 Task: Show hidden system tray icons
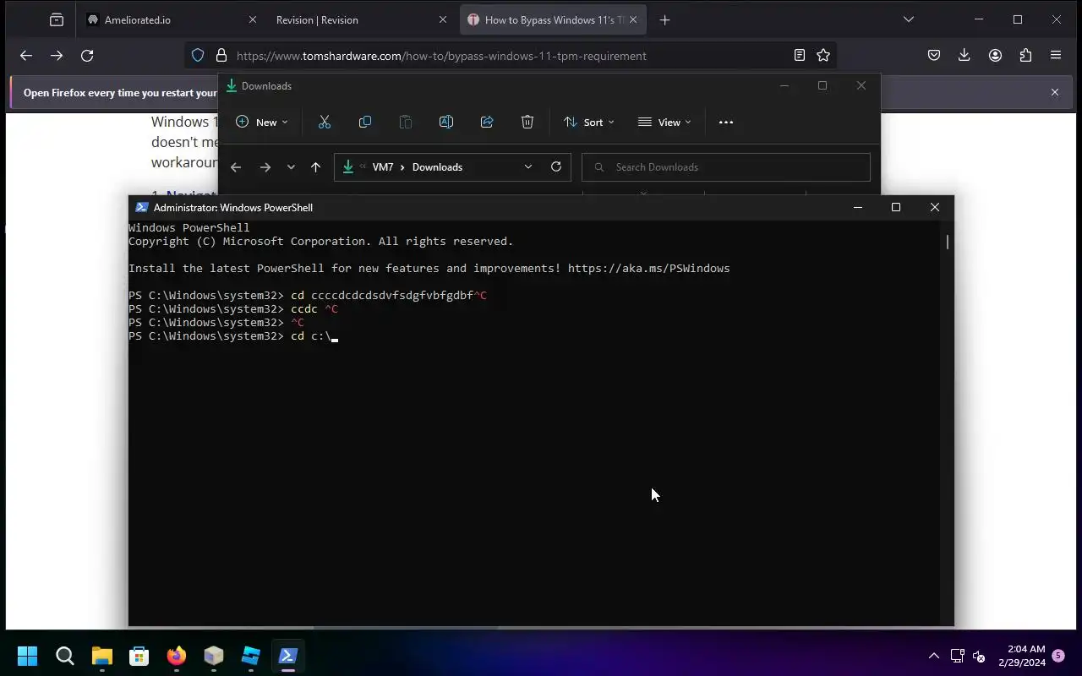(x=934, y=656)
